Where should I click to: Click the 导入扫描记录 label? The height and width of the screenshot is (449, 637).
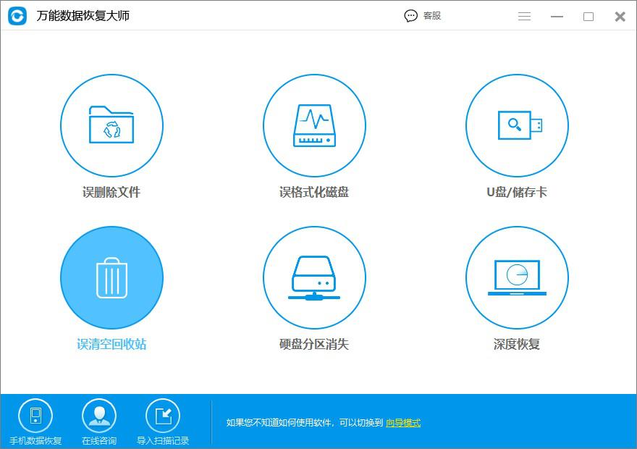pos(163,441)
